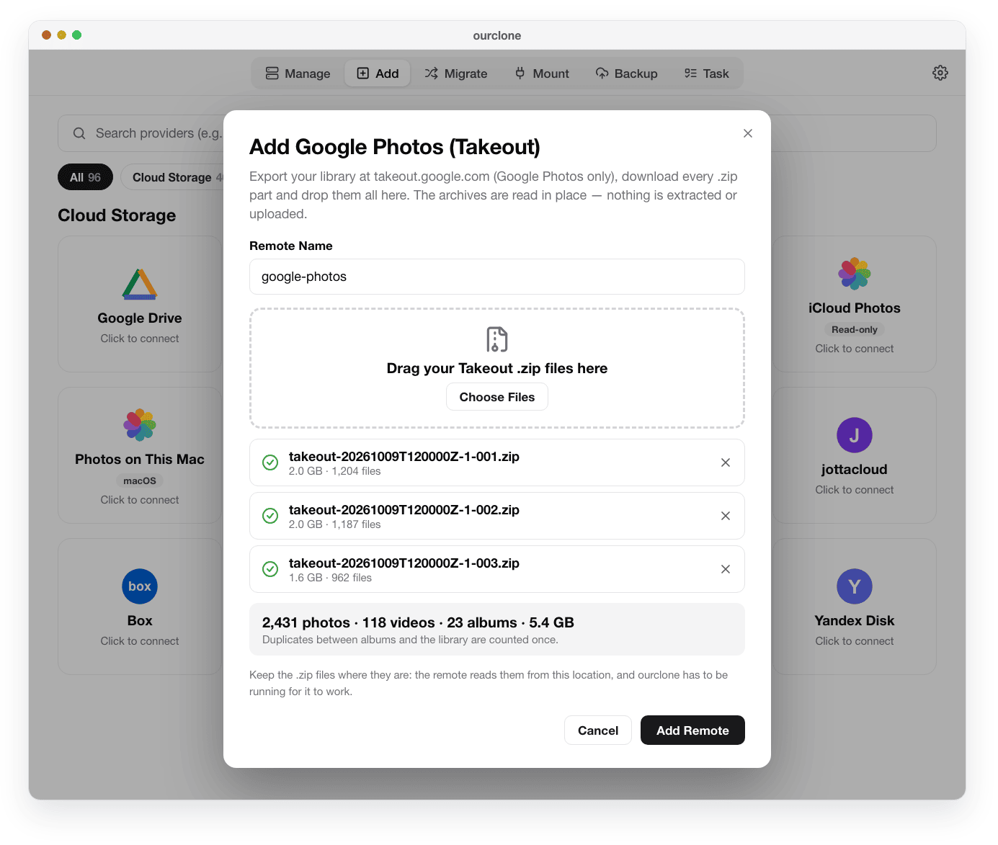Click the Search providers field
Screen dimensions: 998x845
(x=497, y=133)
